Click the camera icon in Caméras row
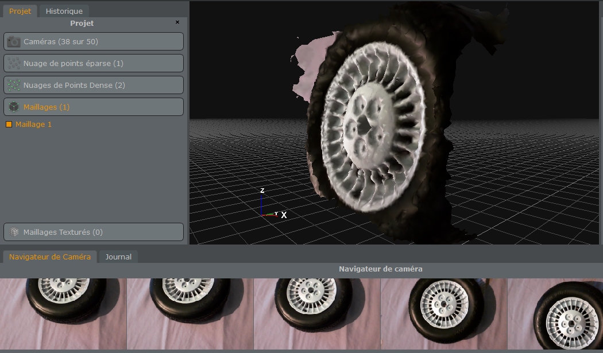Viewport: 603px width, 353px height. [14, 41]
